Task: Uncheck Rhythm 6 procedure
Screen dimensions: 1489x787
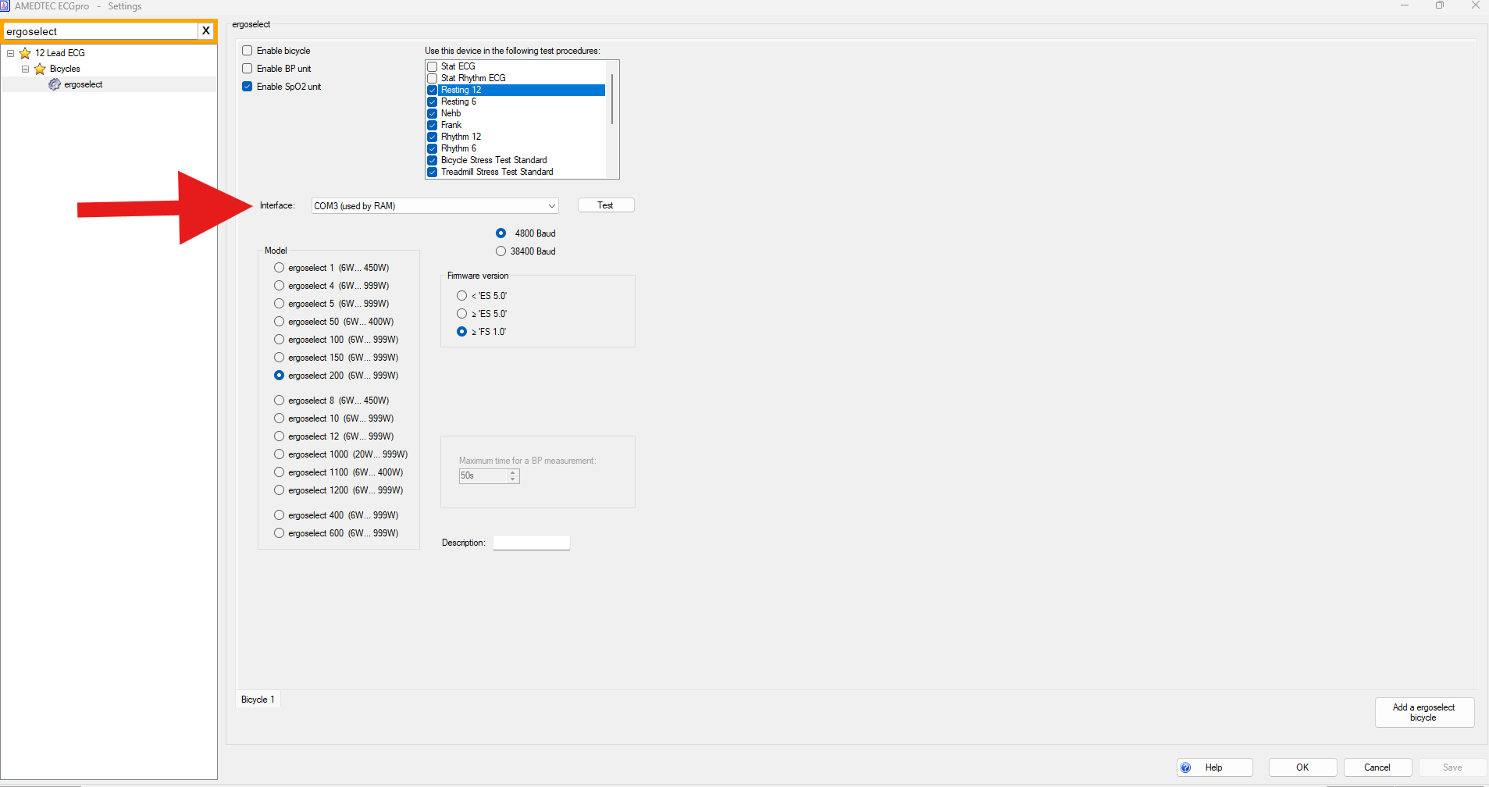Action: pos(433,148)
